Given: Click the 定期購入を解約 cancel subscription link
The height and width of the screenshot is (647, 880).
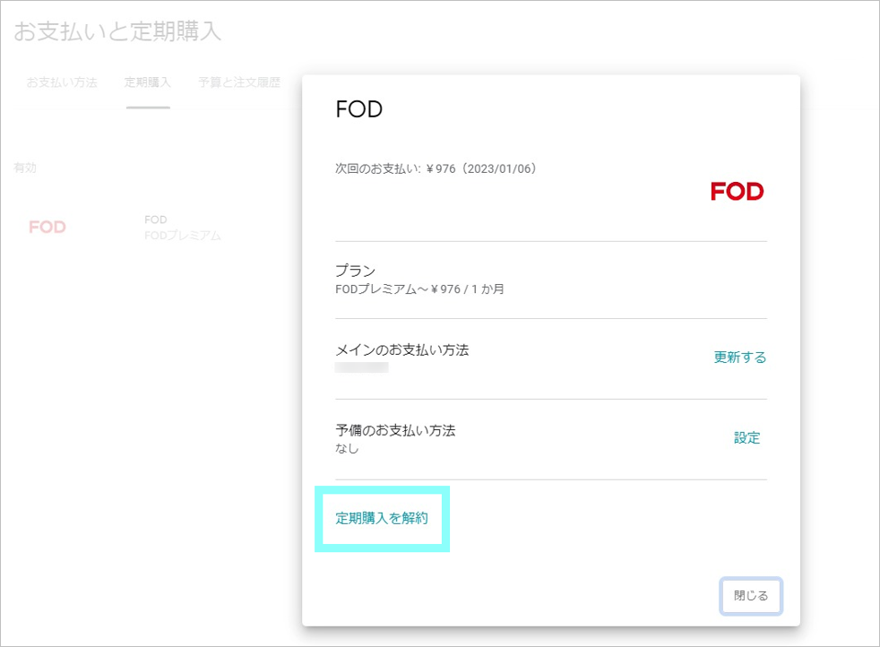Looking at the screenshot, I should 382,518.
